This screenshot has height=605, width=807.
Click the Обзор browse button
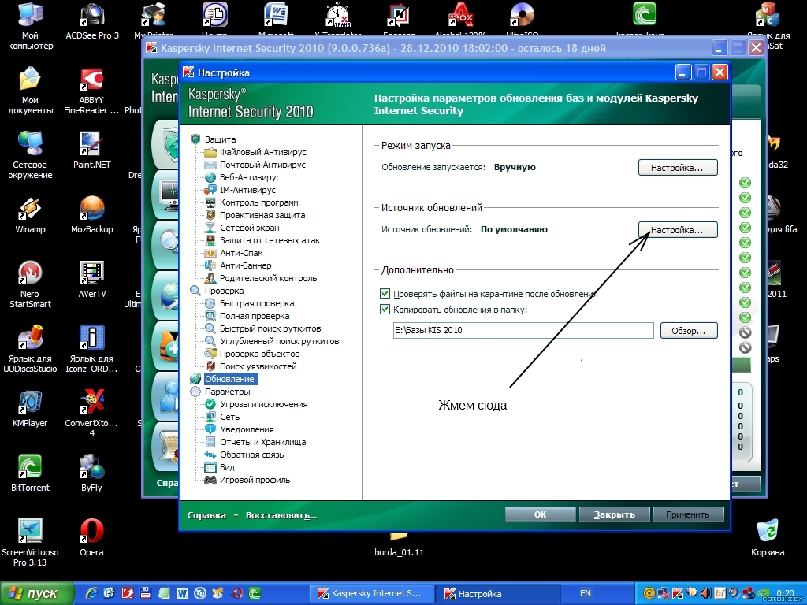pyautogui.click(x=689, y=331)
